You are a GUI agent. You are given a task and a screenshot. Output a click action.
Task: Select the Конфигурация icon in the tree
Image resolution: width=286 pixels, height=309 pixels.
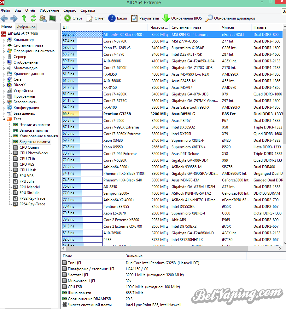[9, 108]
